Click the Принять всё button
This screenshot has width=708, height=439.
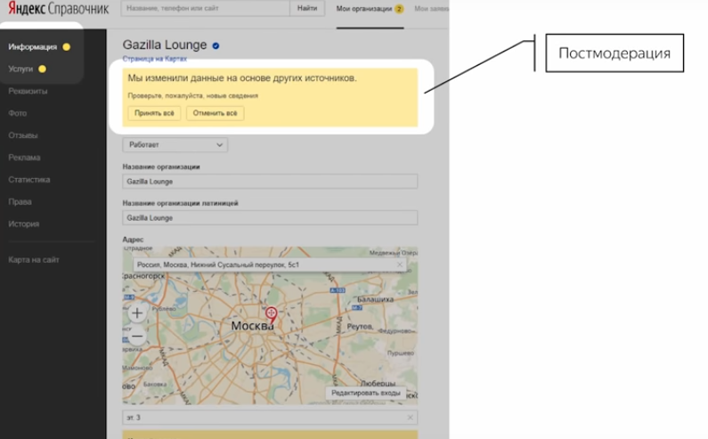(x=154, y=113)
